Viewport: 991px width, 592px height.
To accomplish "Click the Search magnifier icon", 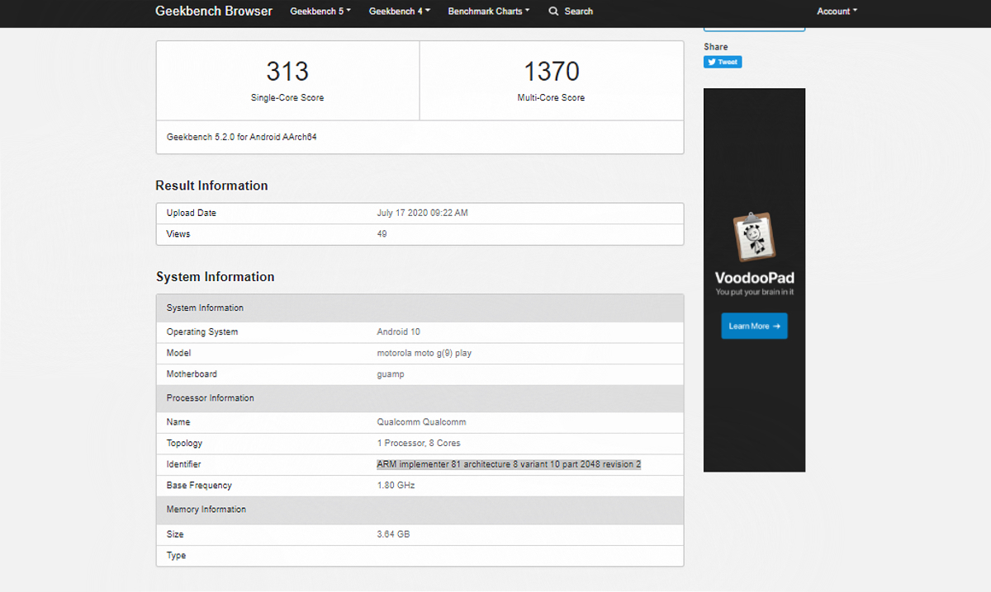I will pyautogui.click(x=554, y=12).
